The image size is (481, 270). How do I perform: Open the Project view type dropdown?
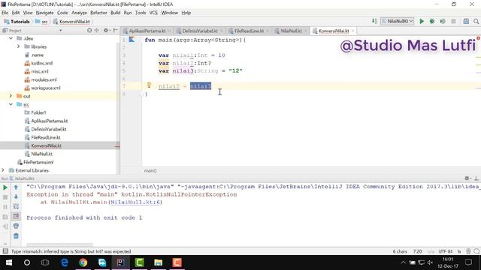60,30
